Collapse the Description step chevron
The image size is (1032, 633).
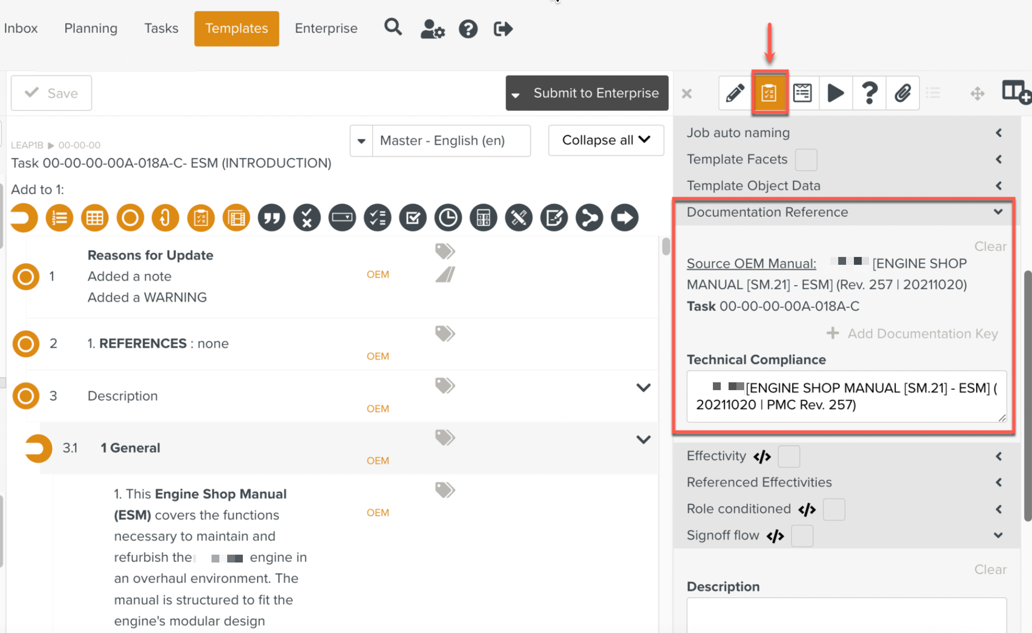[643, 388]
